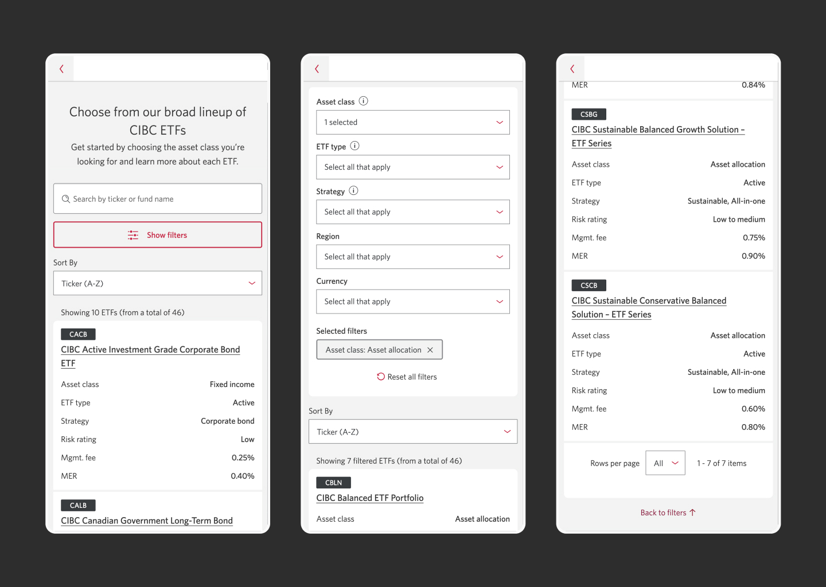This screenshot has height=587, width=826.
Task: Click Reset all filters to clear selections
Action: [x=407, y=377]
